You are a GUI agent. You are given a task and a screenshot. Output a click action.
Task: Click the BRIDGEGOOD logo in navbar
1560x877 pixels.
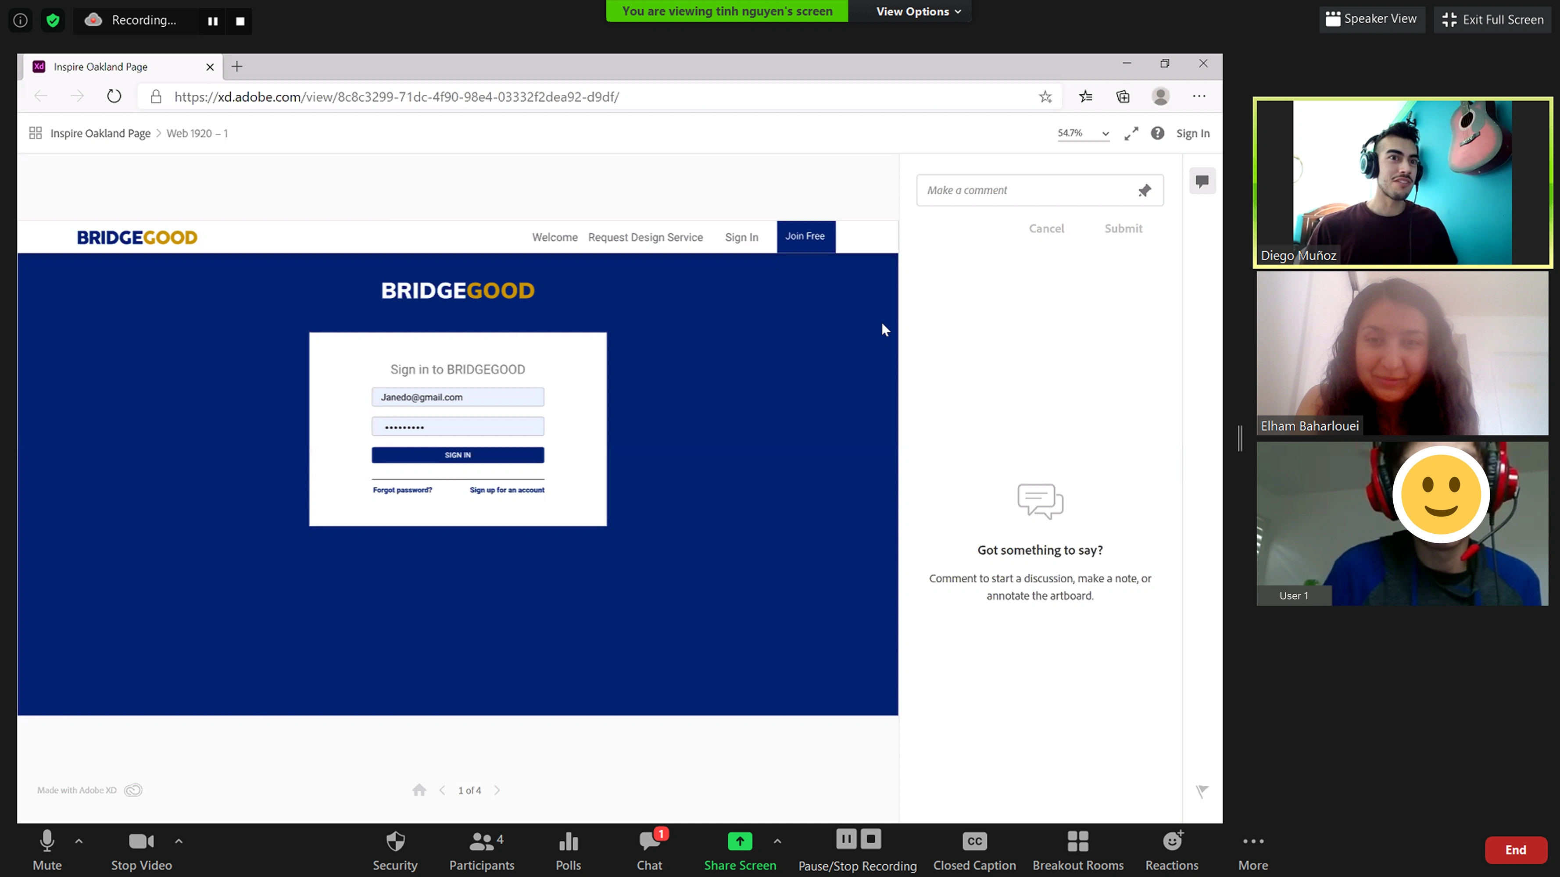[x=137, y=237]
